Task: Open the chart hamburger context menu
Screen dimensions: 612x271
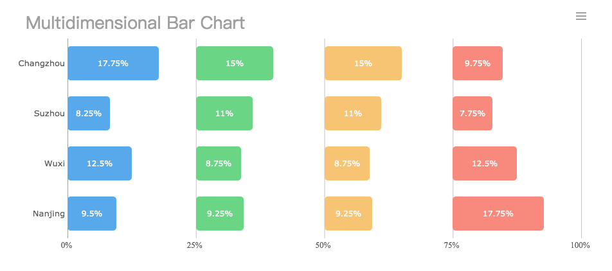Action: [581, 16]
